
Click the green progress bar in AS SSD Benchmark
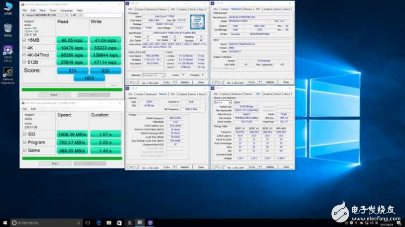(72, 90)
